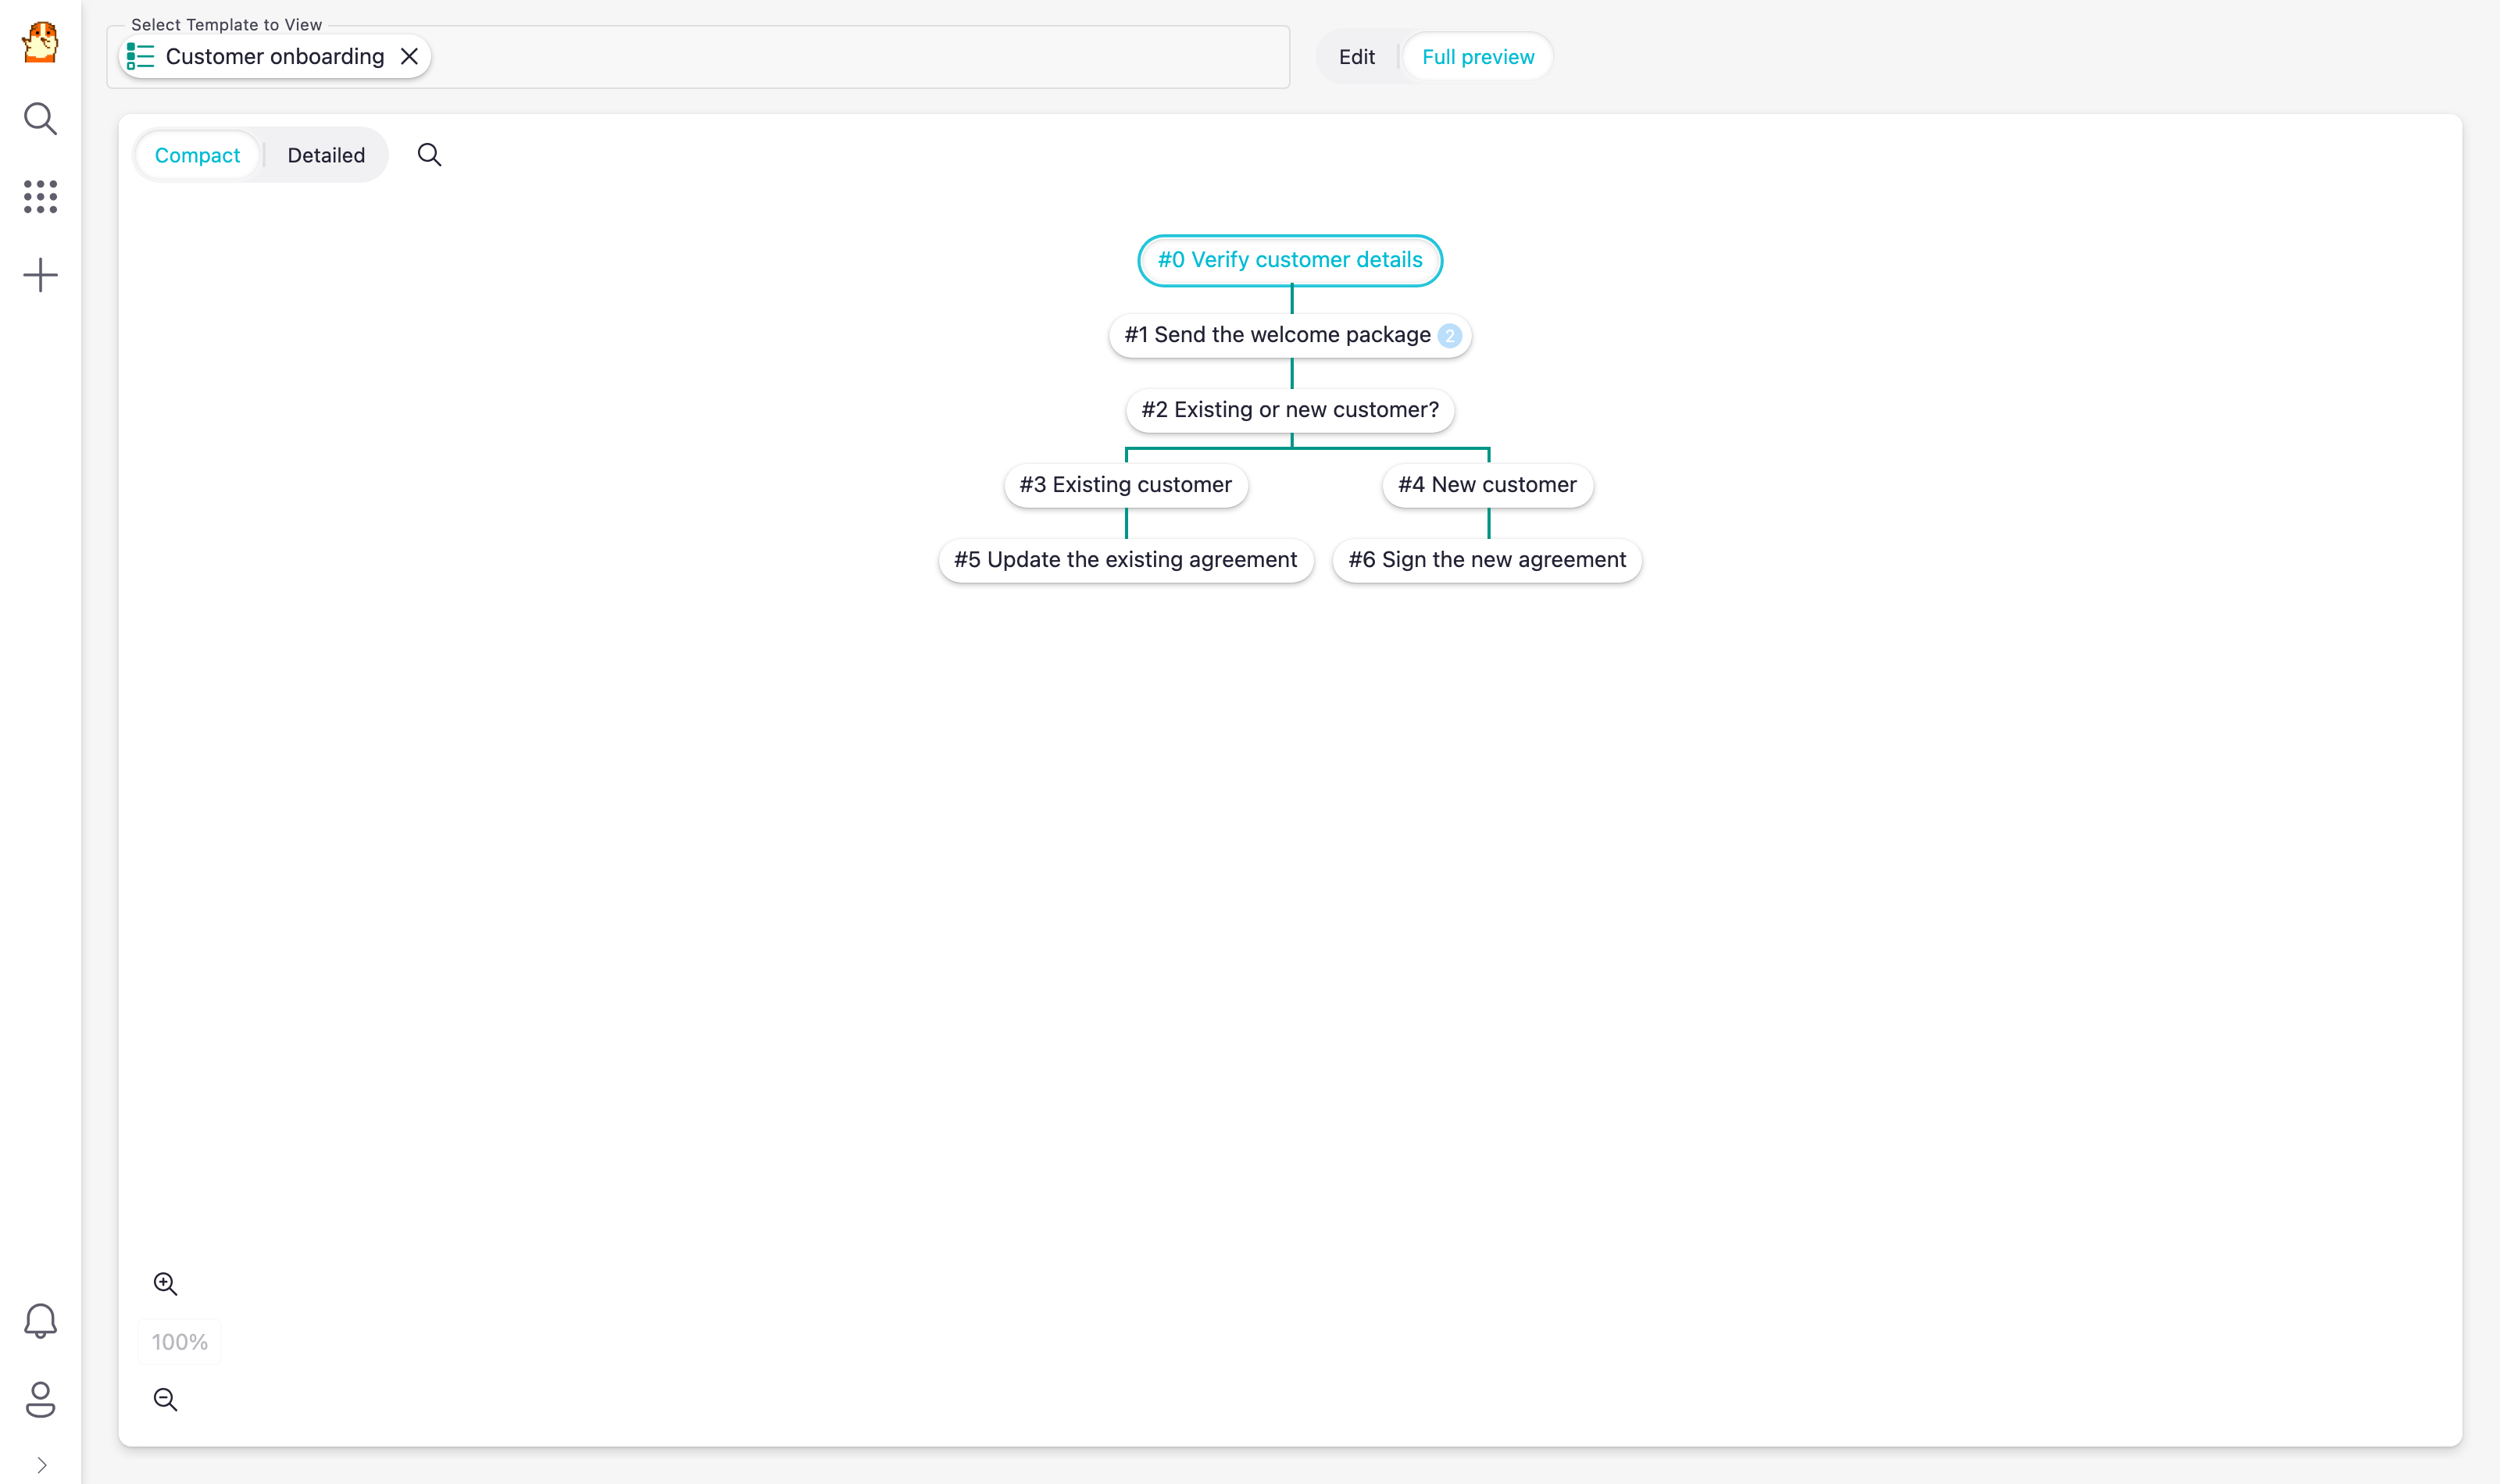2500x1484 pixels.
Task: Select step #5 Update the existing agreement
Action: (1126, 560)
